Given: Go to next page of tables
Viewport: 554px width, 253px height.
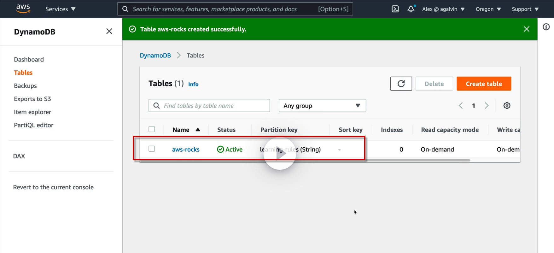Looking at the screenshot, I should tap(487, 106).
